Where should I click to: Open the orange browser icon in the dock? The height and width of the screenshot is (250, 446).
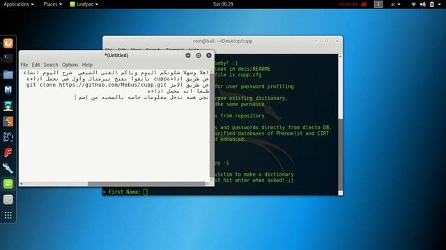pyautogui.click(x=8, y=43)
